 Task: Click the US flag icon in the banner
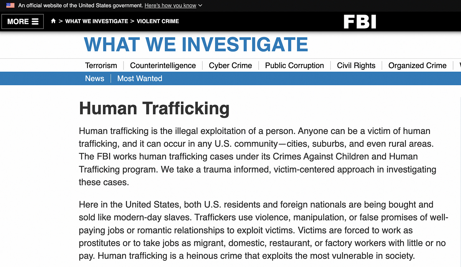coord(10,5)
